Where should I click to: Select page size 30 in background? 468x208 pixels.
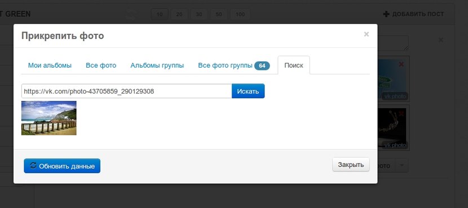[x=199, y=14]
